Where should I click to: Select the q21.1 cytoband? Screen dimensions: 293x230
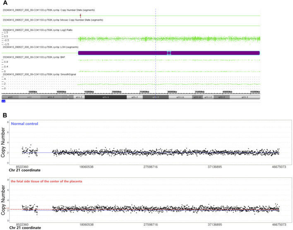tap(106, 97)
